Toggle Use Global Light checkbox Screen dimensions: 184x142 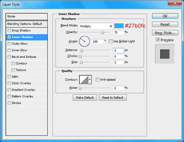(x=110, y=41)
